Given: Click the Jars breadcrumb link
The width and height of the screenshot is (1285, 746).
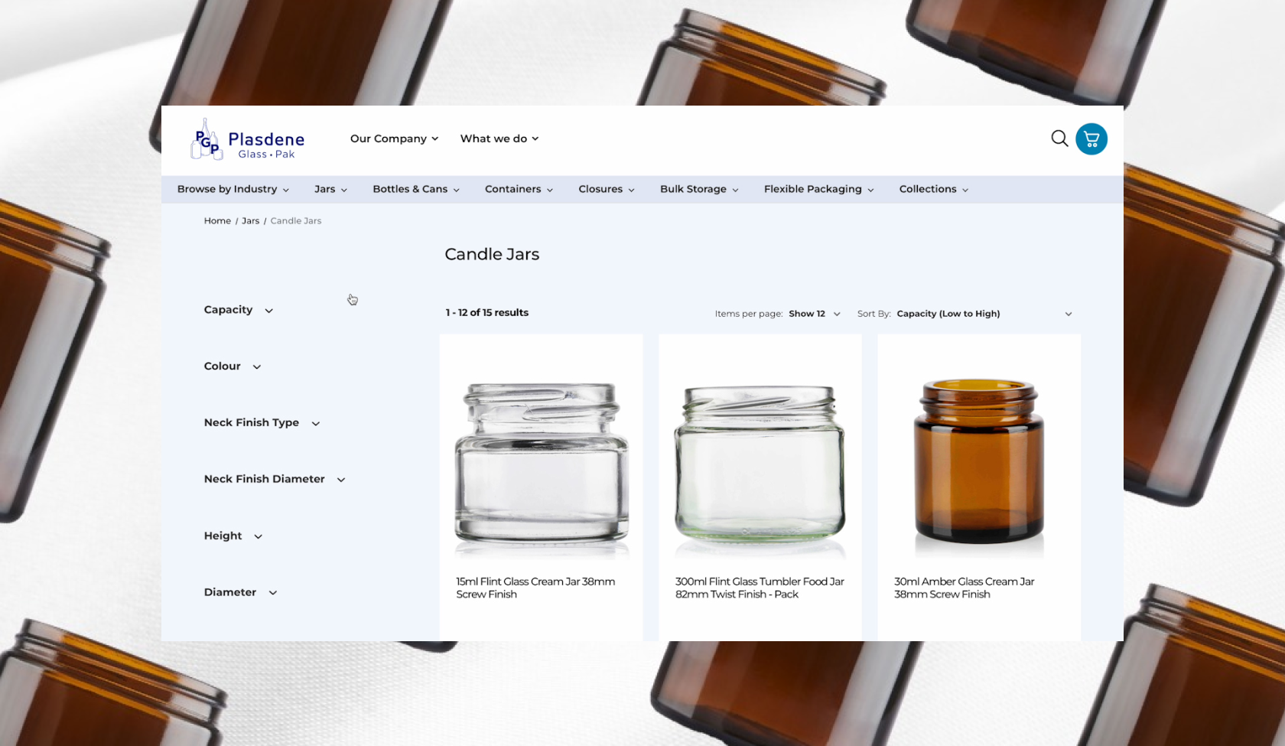Looking at the screenshot, I should tap(250, 221).
